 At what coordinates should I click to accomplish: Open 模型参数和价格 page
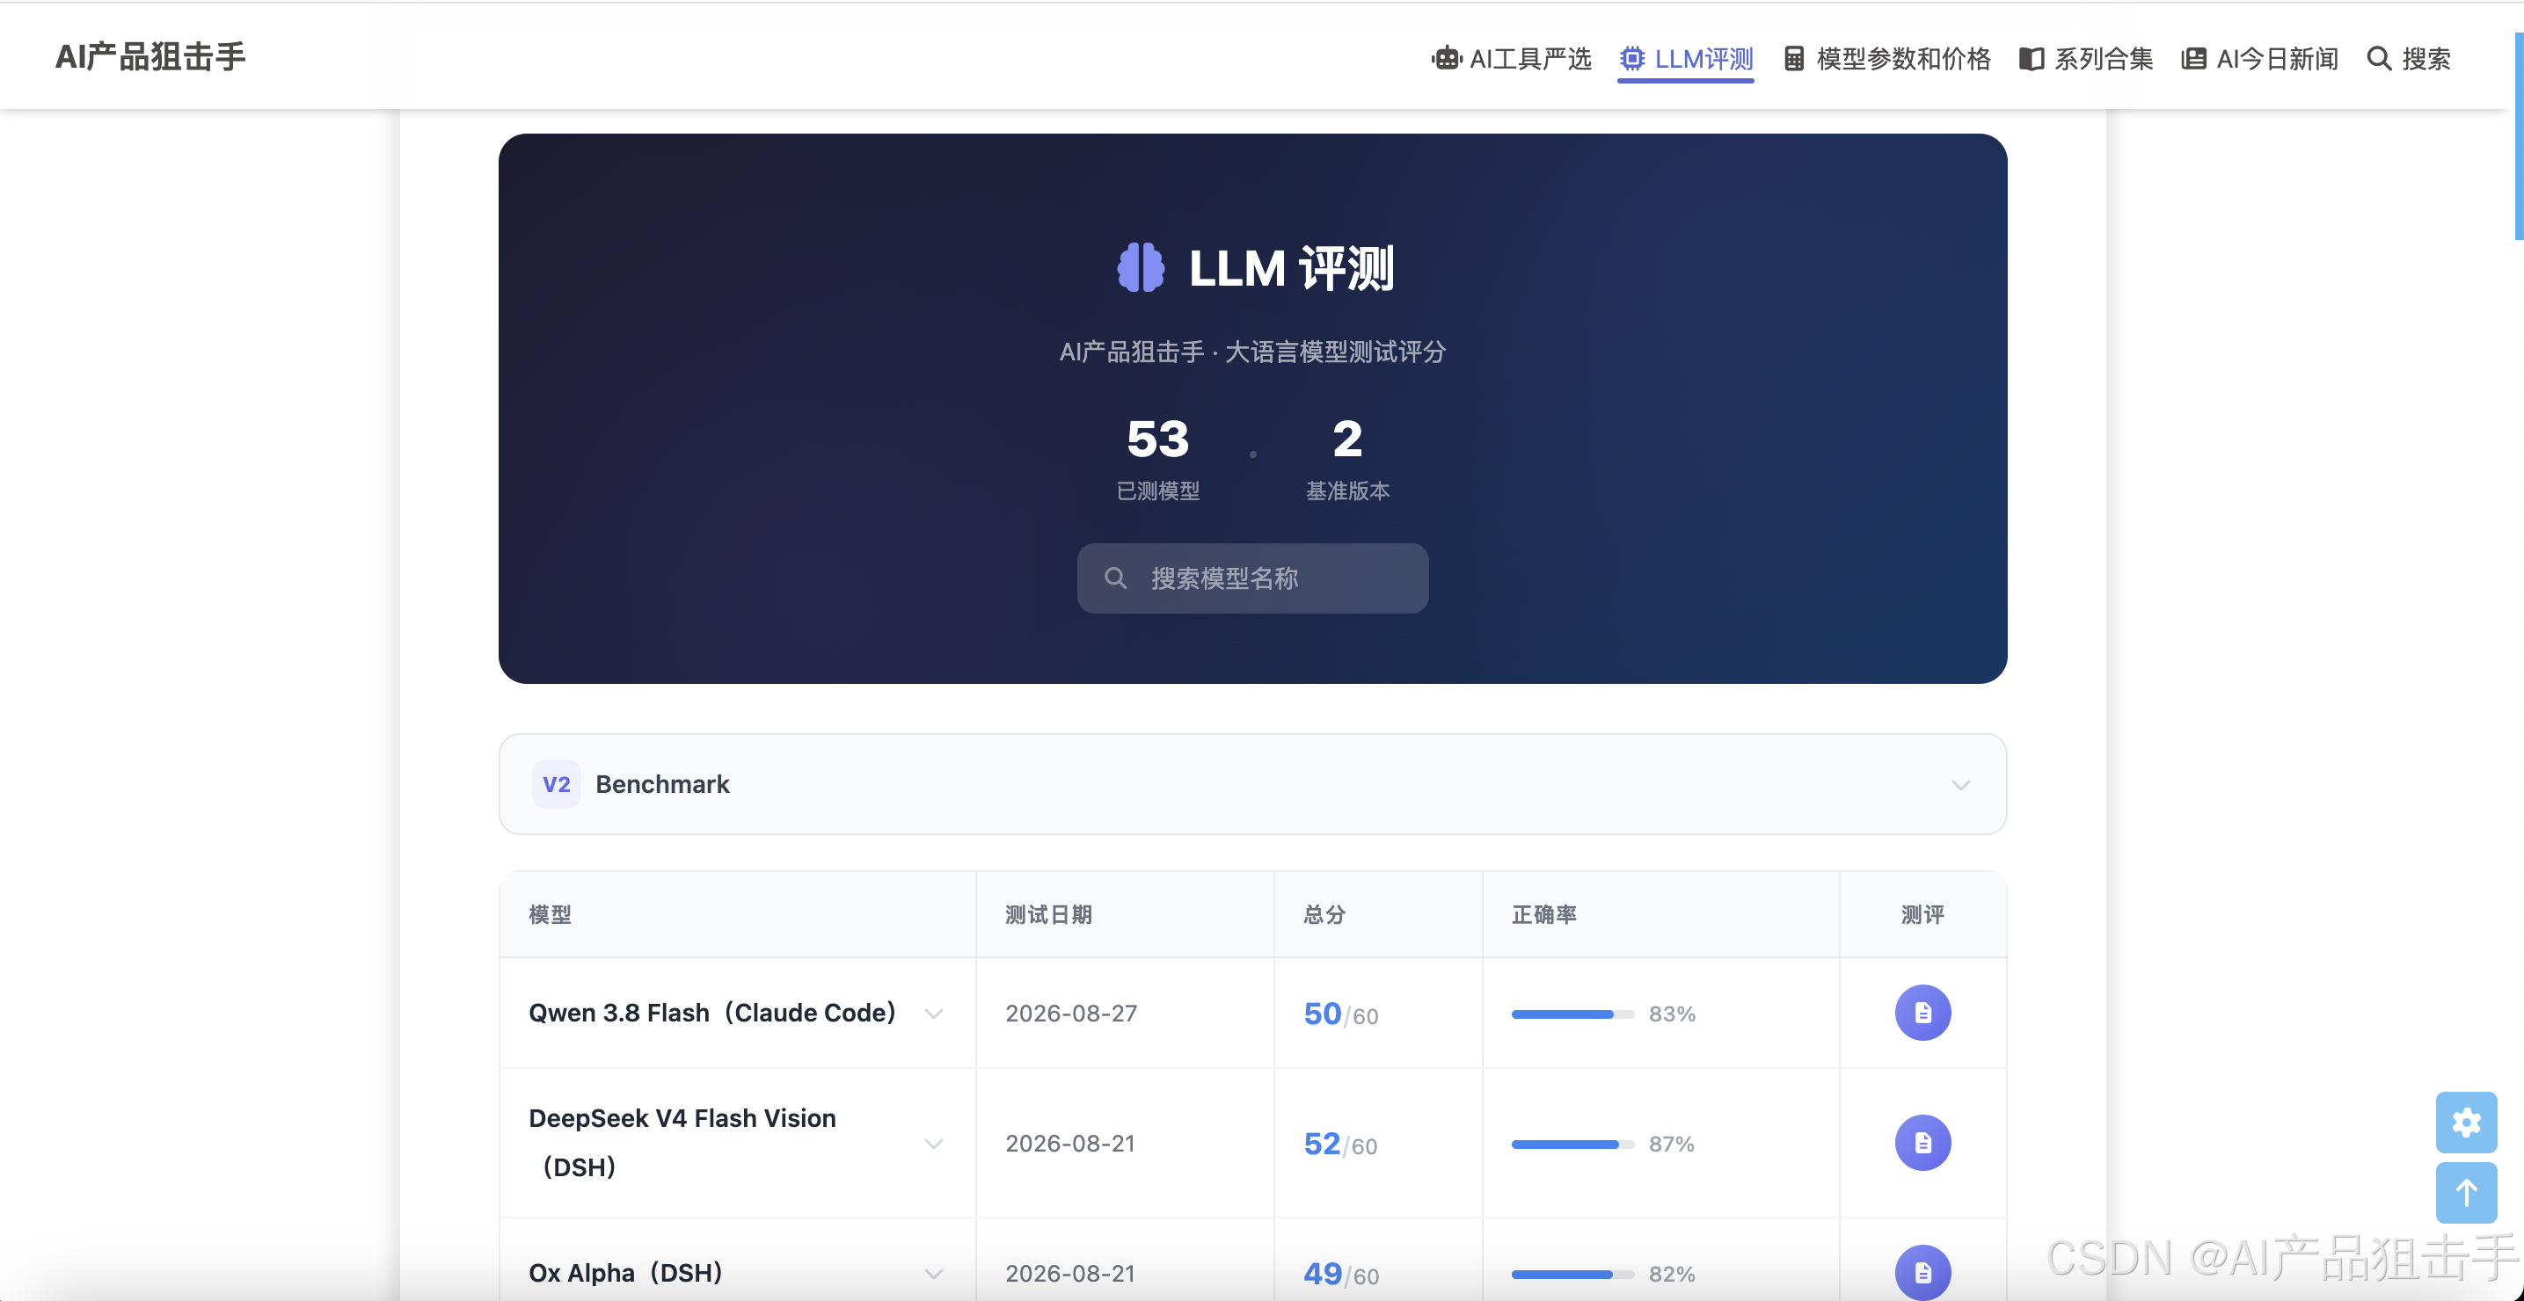point(1887,59)
